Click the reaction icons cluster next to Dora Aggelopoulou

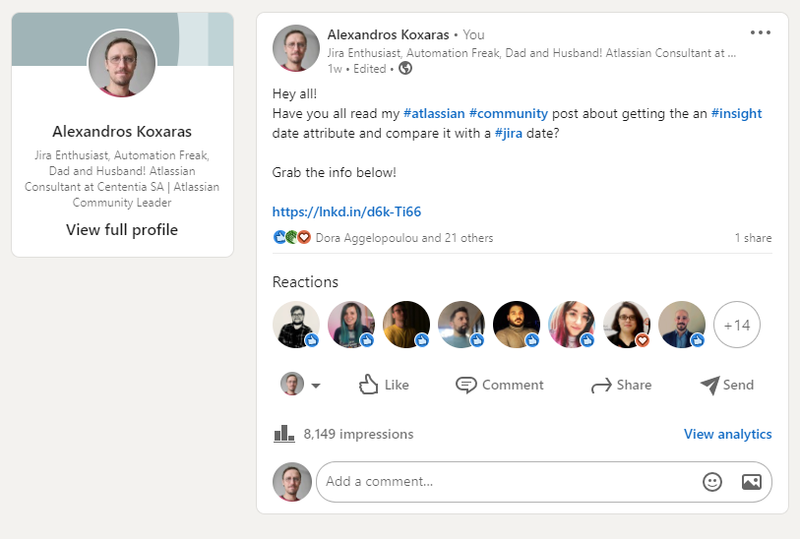(x=292, y=237)
